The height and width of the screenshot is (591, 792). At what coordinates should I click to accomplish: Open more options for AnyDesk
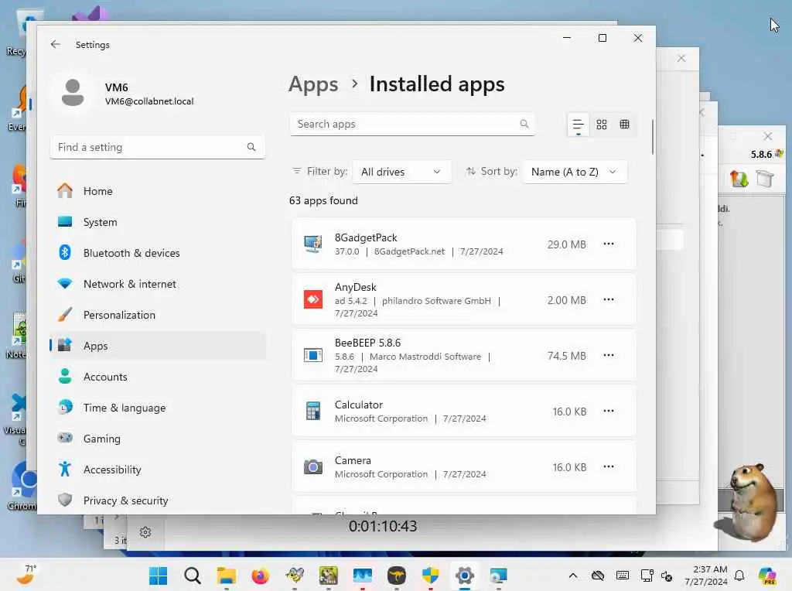[609, 299]
